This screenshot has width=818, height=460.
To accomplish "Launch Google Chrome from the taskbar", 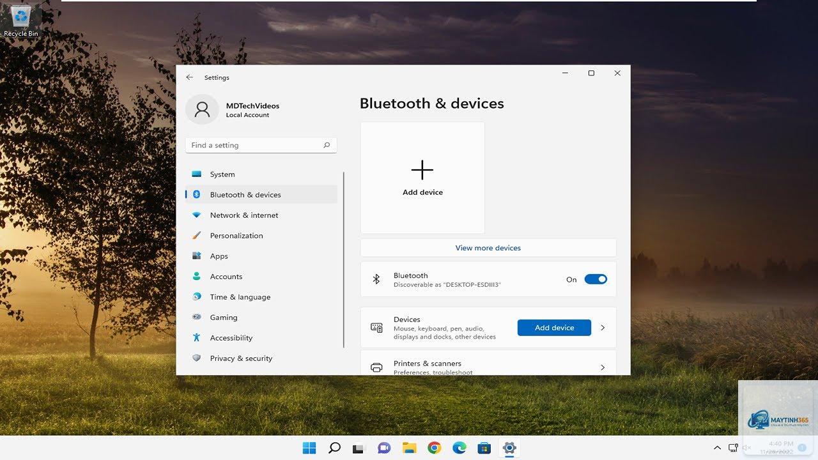I will pyautogui.click(x=434, y=448).
